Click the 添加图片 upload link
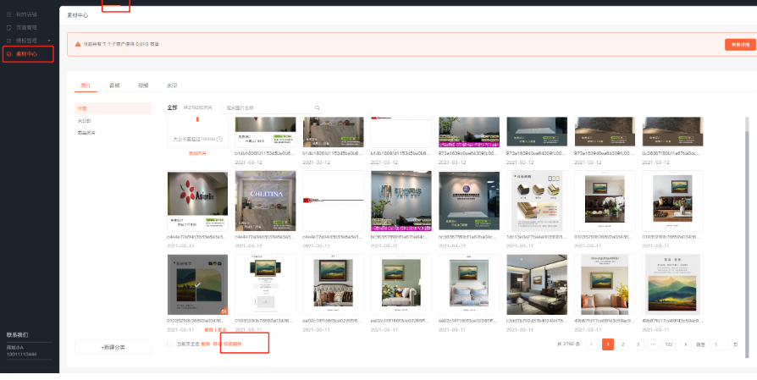This screenshot has width=757, height=380. (197, 152)
